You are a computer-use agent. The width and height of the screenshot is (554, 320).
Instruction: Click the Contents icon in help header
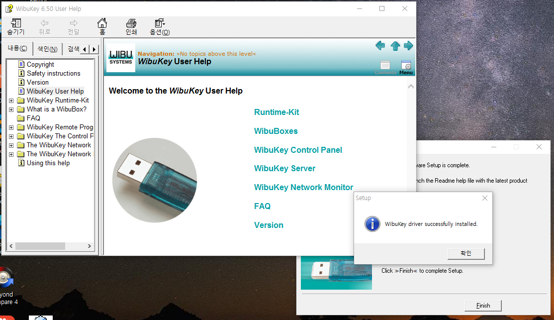(x=385, y=68)
